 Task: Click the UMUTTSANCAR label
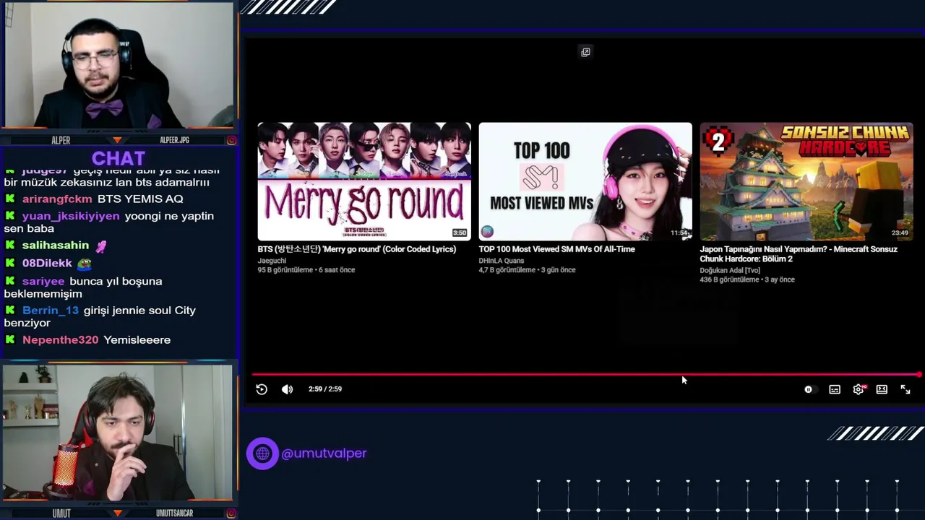click(x=174, y=513)
